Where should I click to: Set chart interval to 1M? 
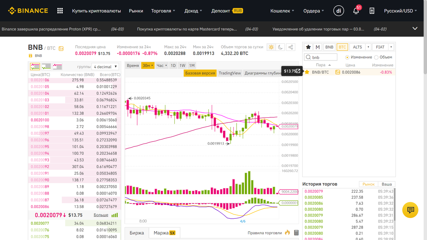(x=191, y=65)
